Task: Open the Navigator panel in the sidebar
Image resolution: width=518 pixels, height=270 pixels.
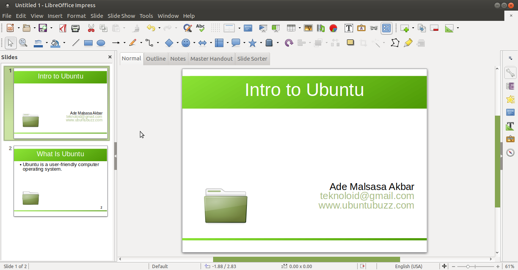Action: click(x=510, y=152)
